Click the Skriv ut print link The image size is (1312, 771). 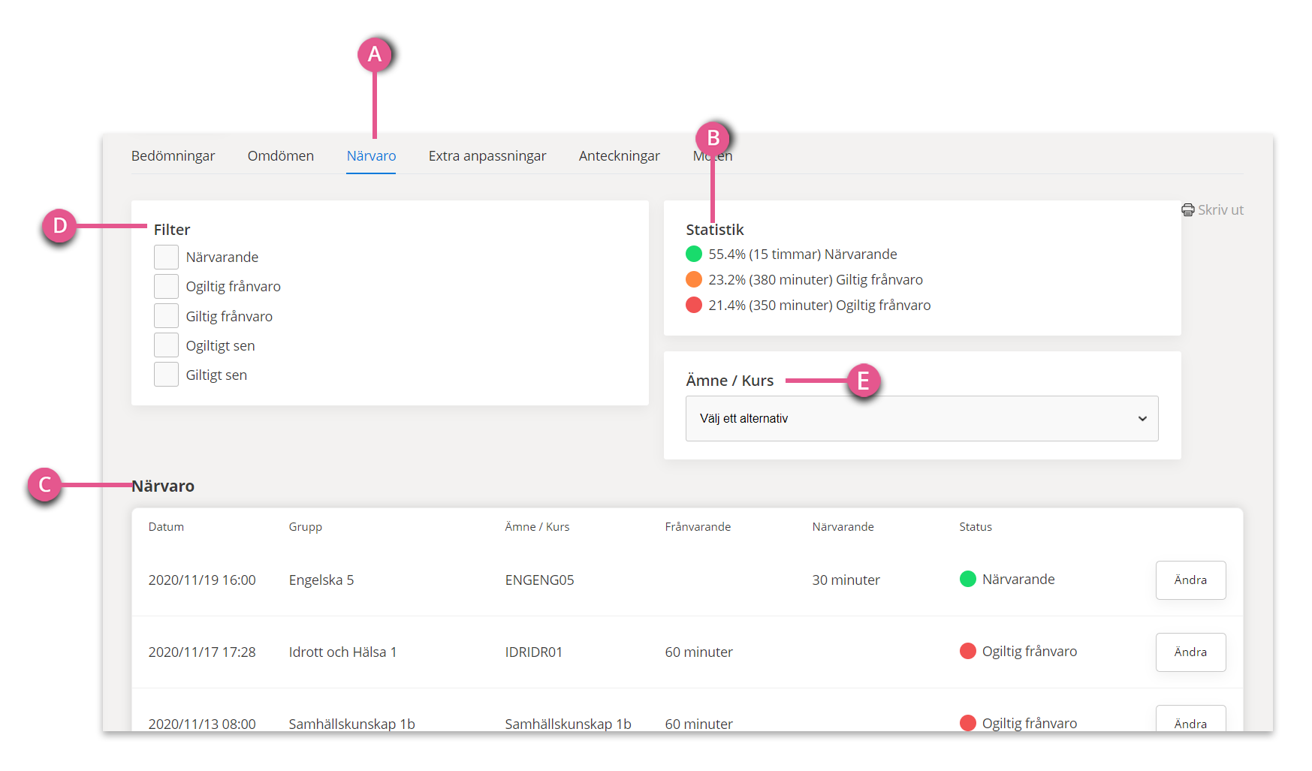(x=1212, y=210)
